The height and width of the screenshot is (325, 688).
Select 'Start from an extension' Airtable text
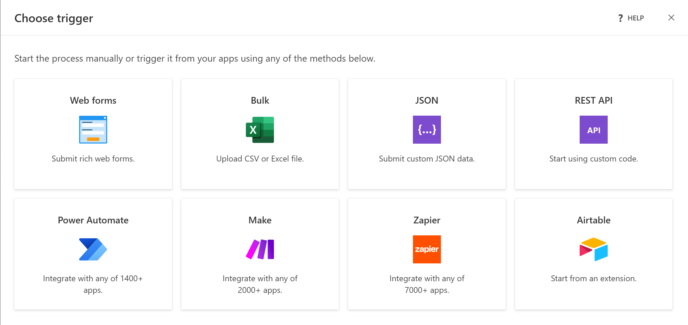coord(593,278)
